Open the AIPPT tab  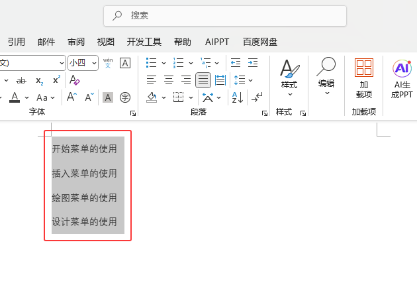(217, 42)
